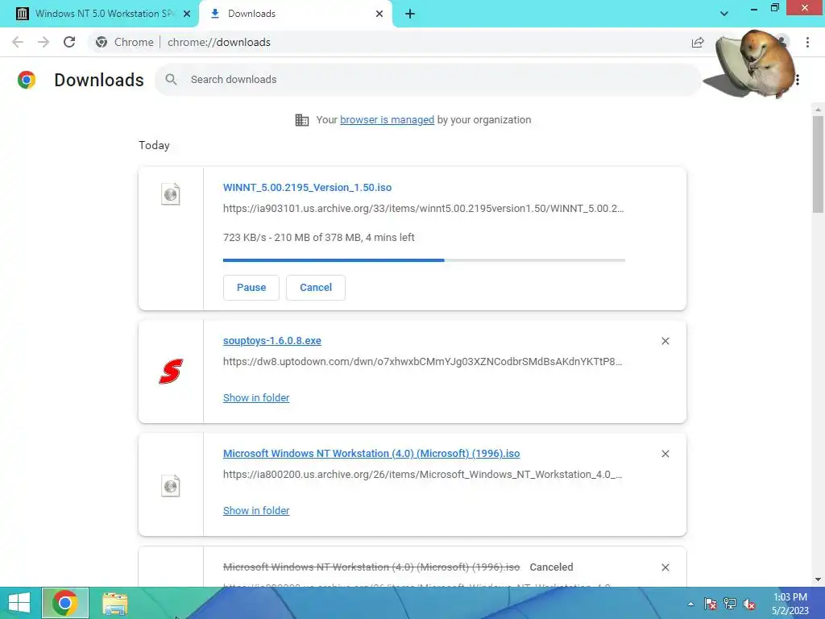Click the archive.org URL of the WINNT download
The height and width of the screenshot is (619, 825).
[424, 209]
